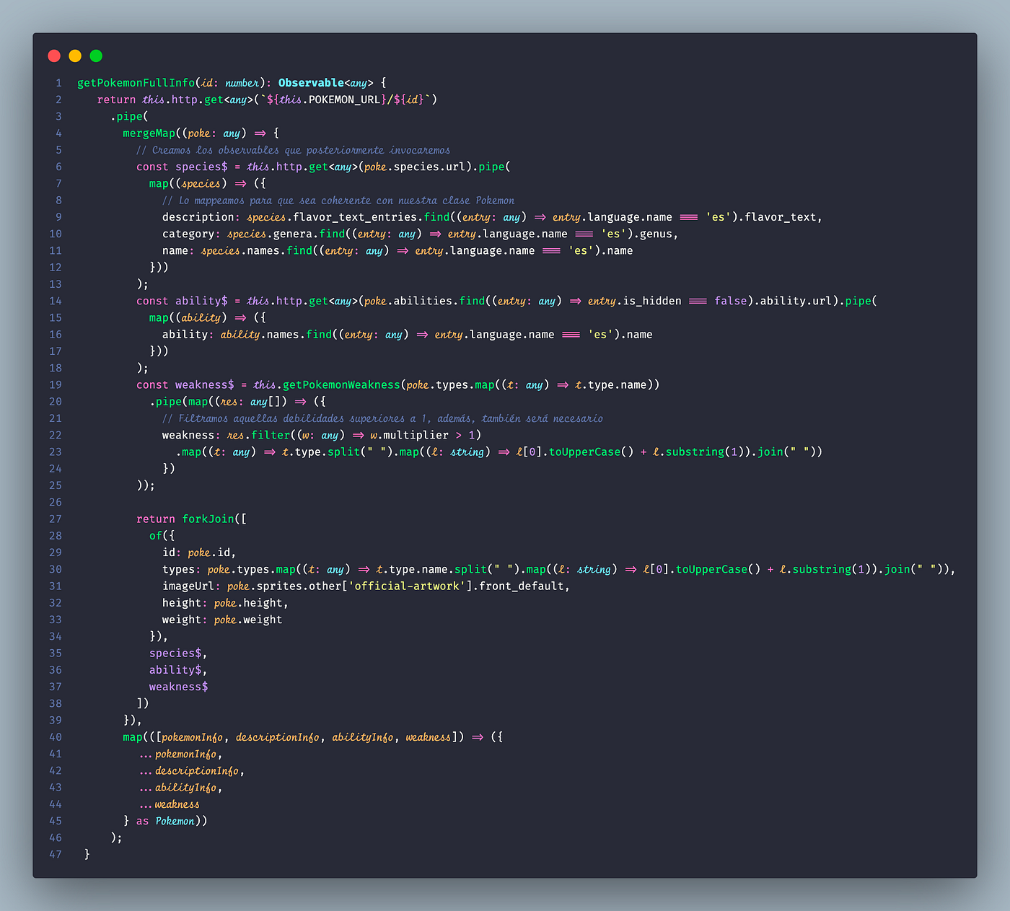Viewport: 1010px width, 911px height.
Task: Click the abilityInfo parameter on line 40
Action: pyautogui.click(x=363, y=737)
